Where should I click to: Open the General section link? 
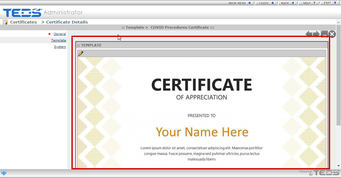pyautogui.click(x=60, y=34)
